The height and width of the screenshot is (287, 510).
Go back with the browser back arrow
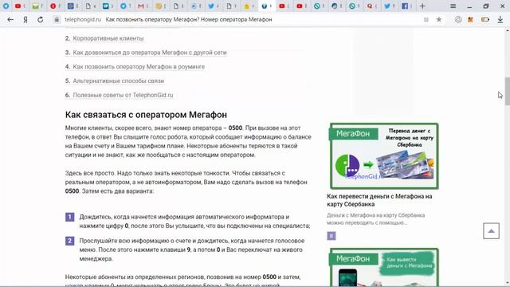[10, 19]
